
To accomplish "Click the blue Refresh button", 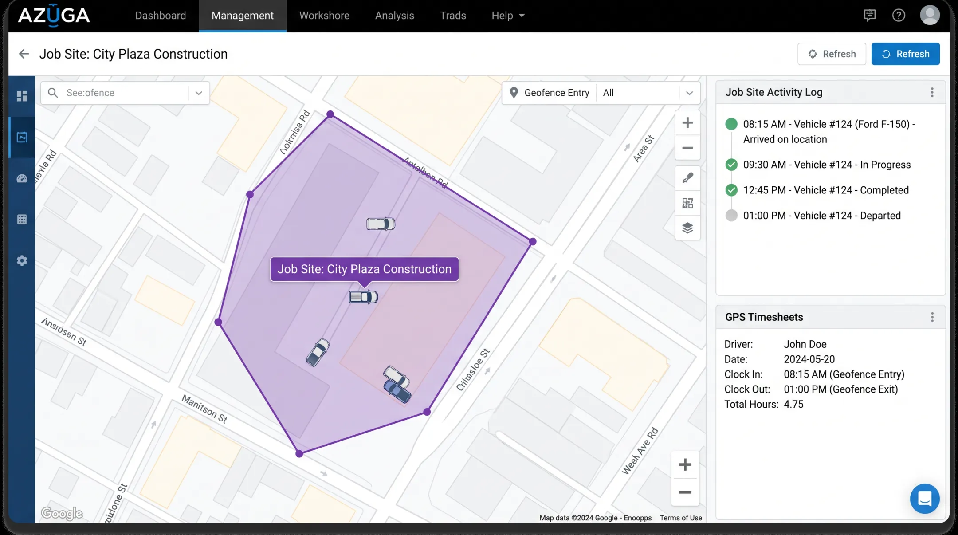I will (x=905, y=54).
